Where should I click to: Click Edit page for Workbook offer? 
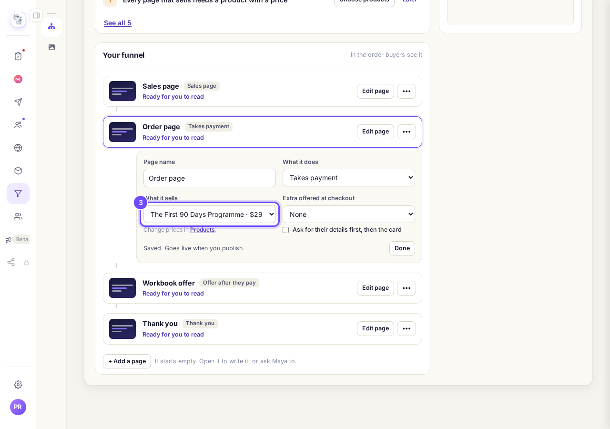(376, 288)
